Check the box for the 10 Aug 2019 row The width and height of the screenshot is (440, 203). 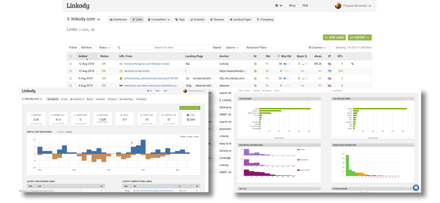pos(71,71)
